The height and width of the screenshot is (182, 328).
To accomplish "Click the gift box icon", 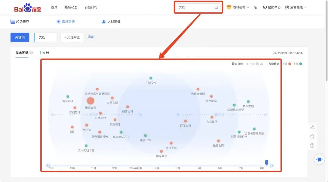I will 229,7.
